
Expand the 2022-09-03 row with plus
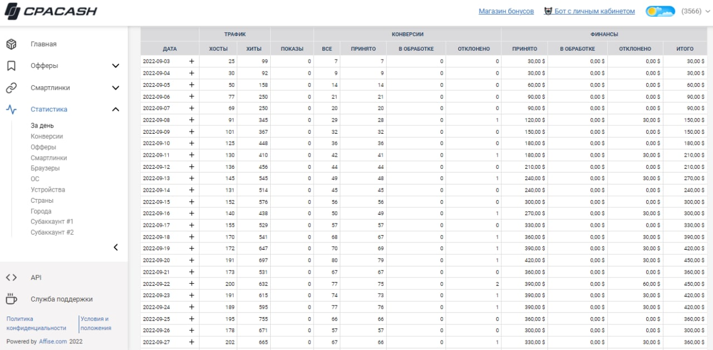(192, 61)
